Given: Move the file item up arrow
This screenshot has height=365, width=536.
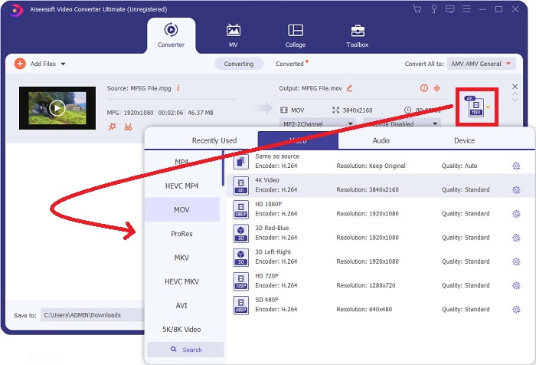Looking at the screenshot, I should (x=515, y=94).
